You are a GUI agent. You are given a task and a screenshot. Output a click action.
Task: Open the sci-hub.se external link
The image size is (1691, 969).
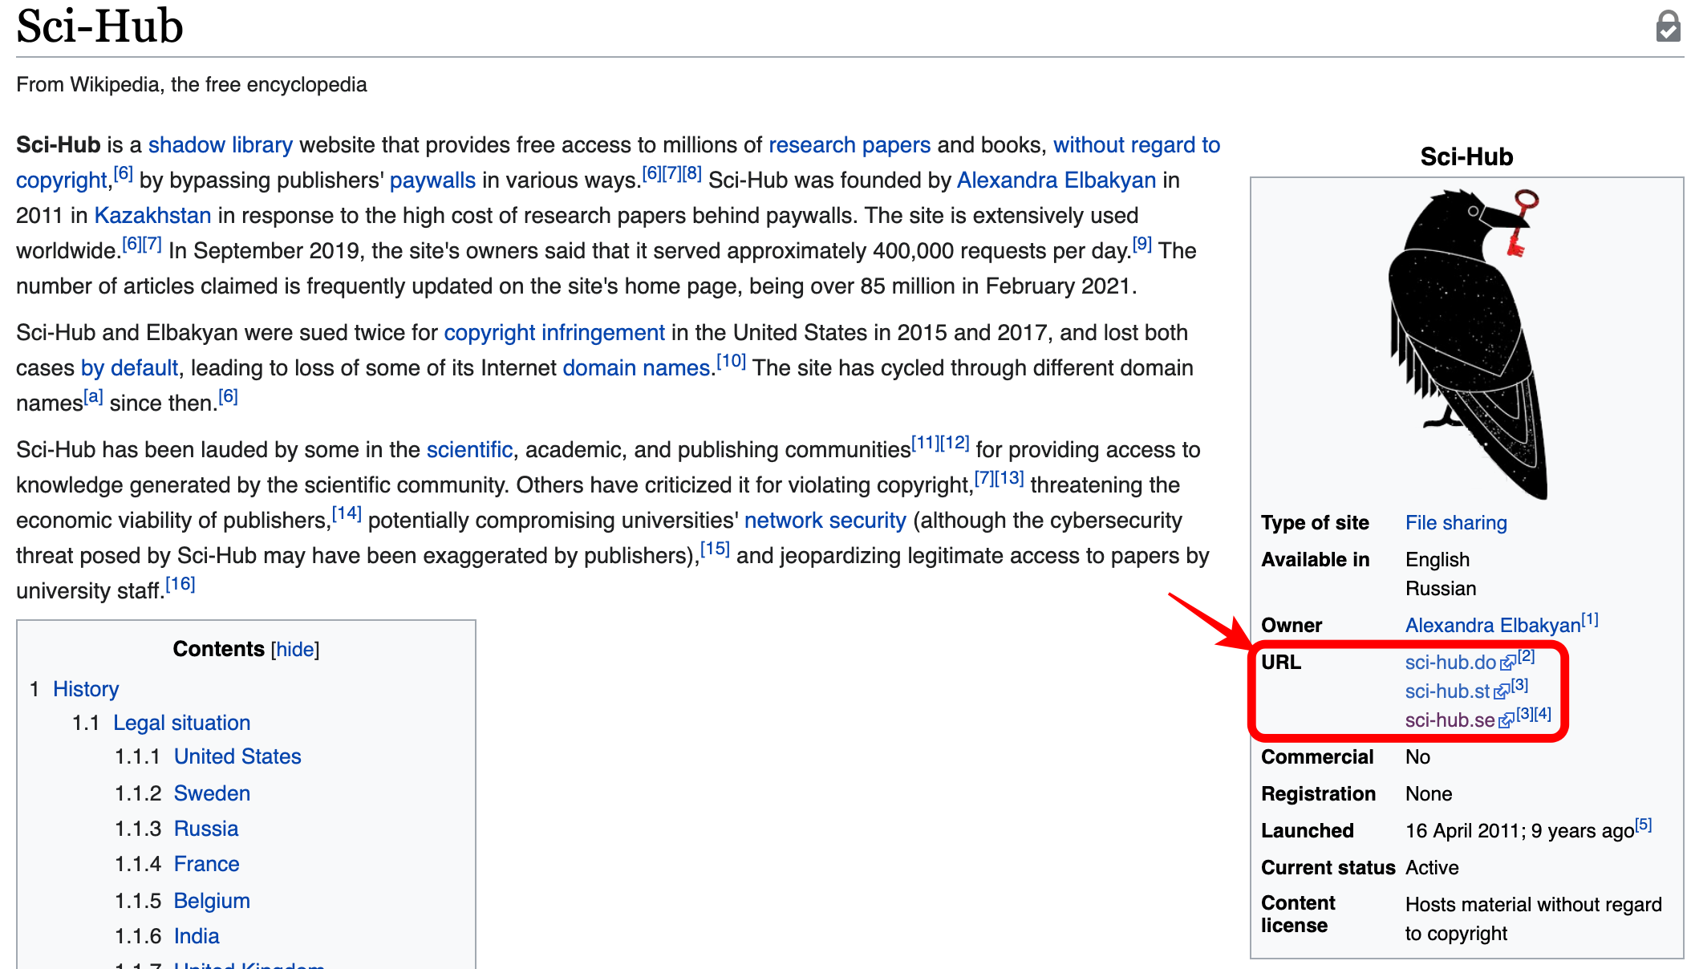[1450, 720]
